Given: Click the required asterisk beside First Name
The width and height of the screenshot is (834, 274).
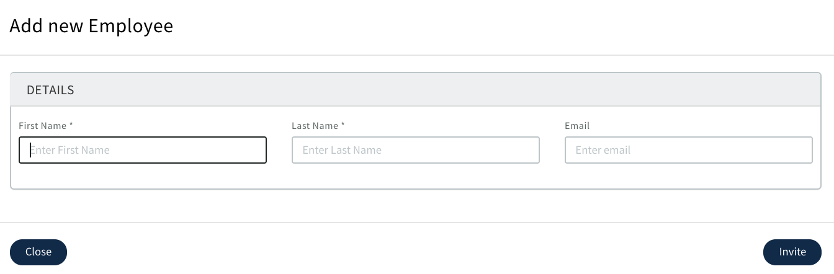Looking at the screenshot, I should (x=71, y=125).
